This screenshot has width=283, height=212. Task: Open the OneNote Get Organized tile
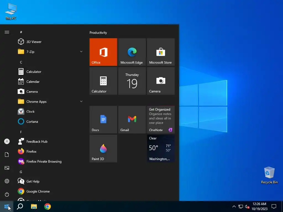(x=161, y=120)
